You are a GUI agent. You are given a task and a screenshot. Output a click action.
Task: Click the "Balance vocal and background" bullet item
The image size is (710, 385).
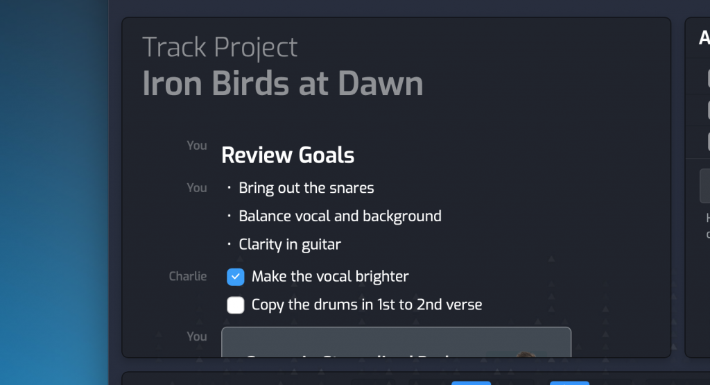340,216
